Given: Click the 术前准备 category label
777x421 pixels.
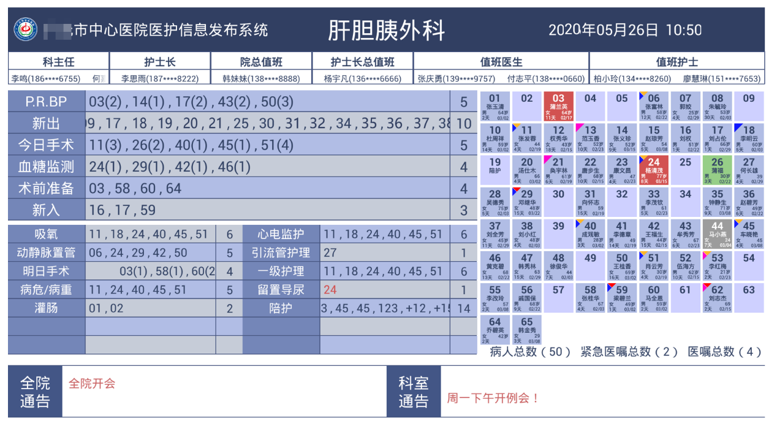Looking at the screenshot, I should [47, 188].
